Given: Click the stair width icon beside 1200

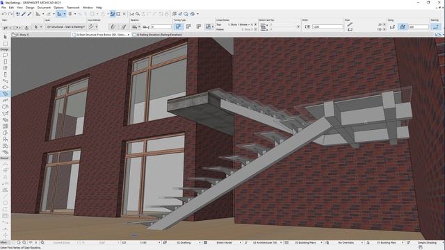Looking at the screenshot, I should point(307,26).
